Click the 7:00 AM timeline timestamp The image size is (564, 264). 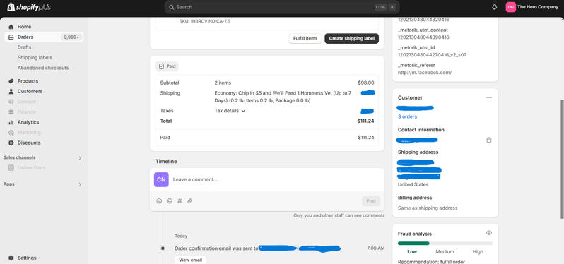(x=376, y=248)
